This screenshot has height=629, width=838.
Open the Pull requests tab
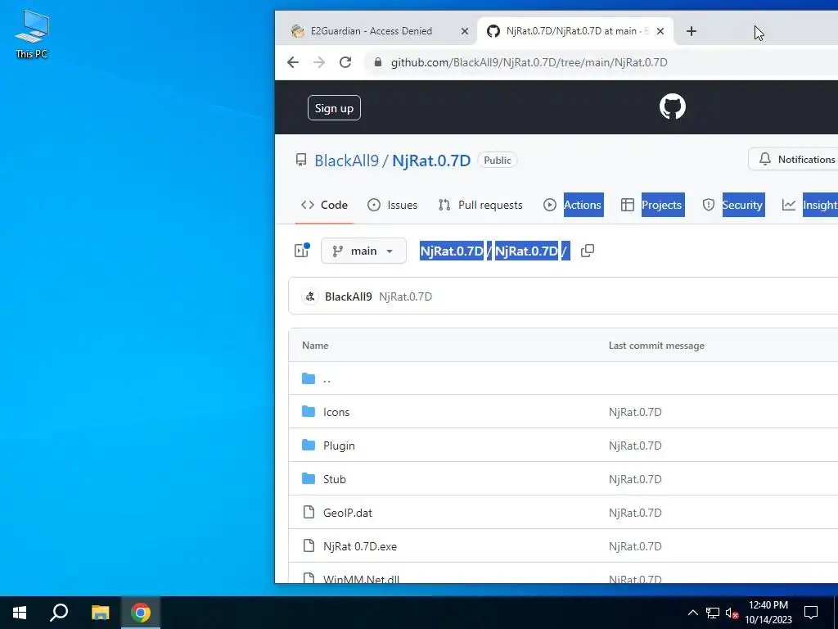point(480,205)
